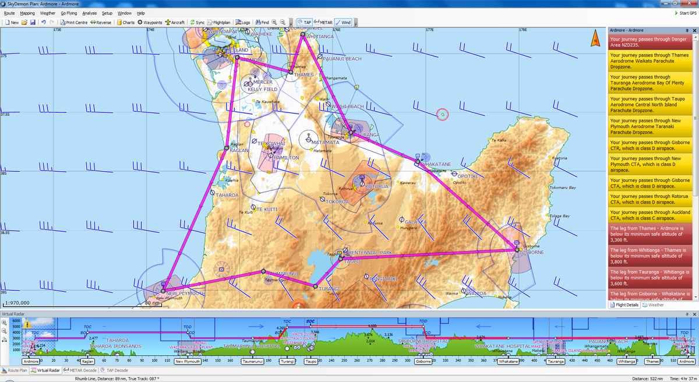This screenshot has width=699, height=382.
Task: Open the Setup menu
Action: click(x=107, y=13)
